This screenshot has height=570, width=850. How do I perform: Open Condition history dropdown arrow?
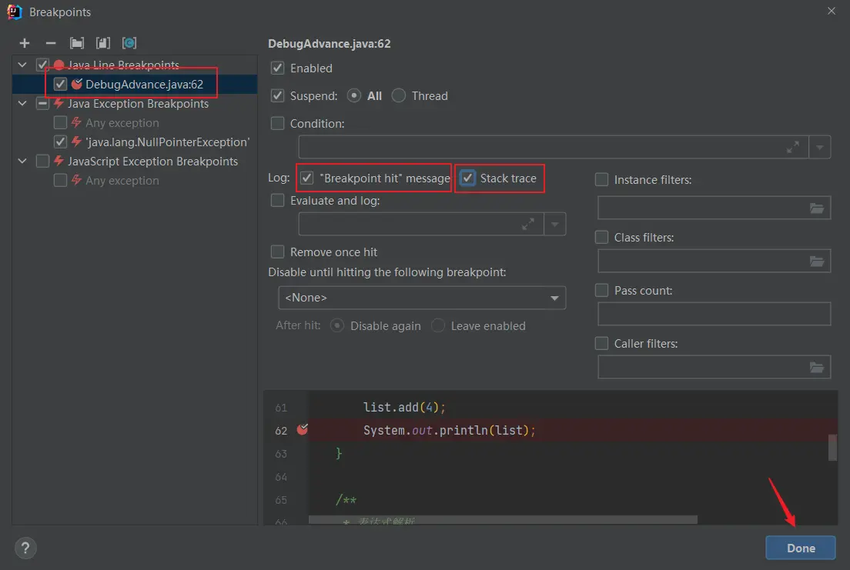coord(820,148)
